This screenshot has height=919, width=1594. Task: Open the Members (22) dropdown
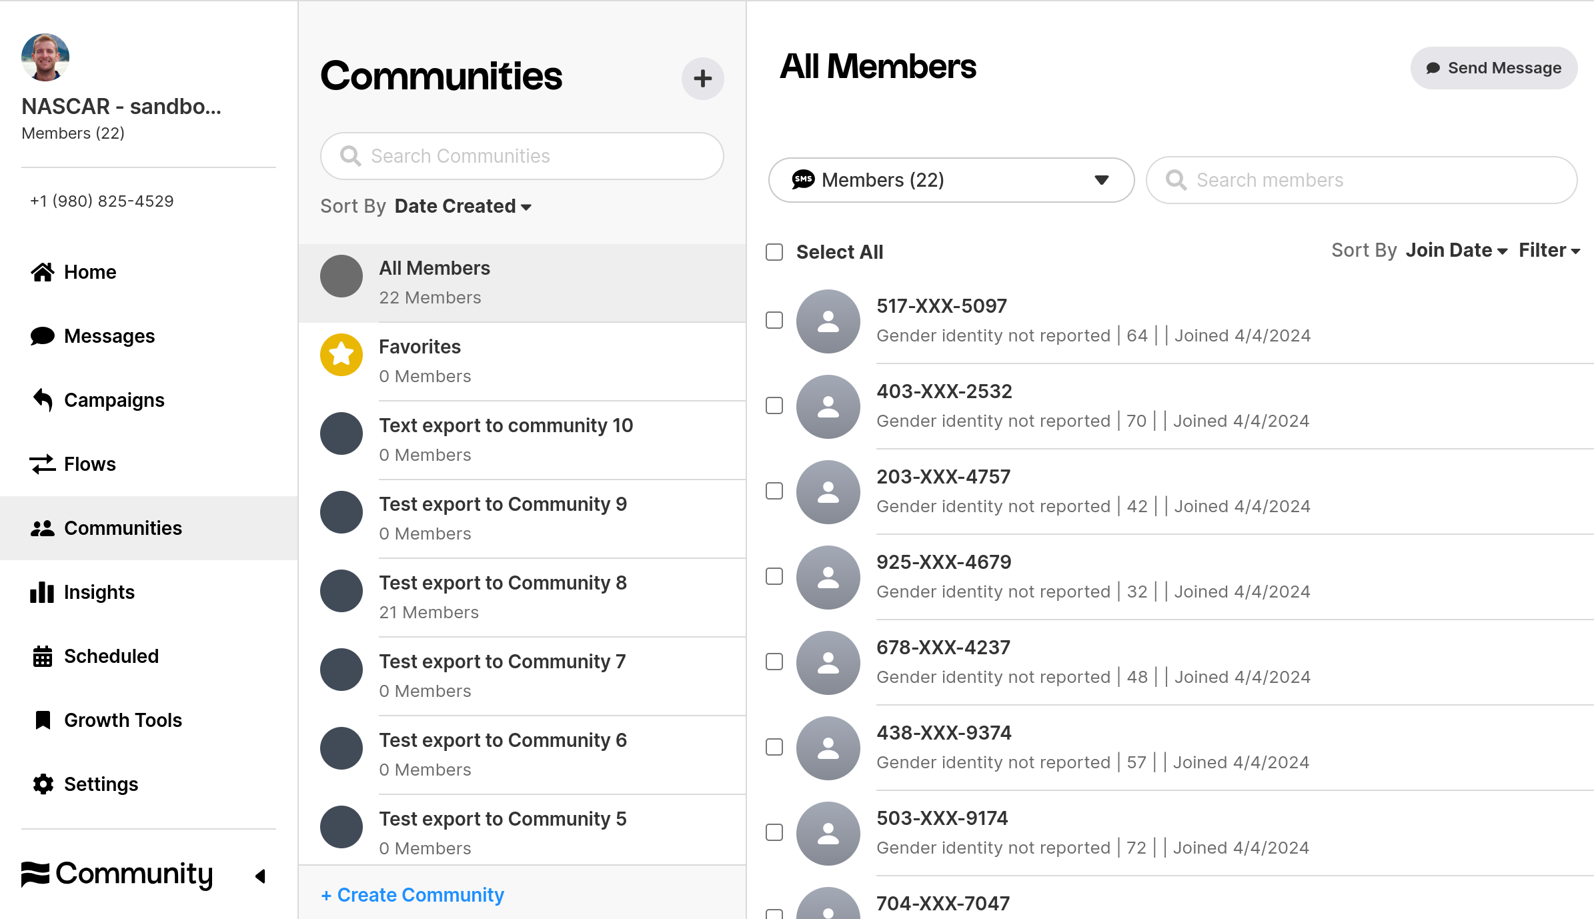pyautogui.click(x=951, y=180)
